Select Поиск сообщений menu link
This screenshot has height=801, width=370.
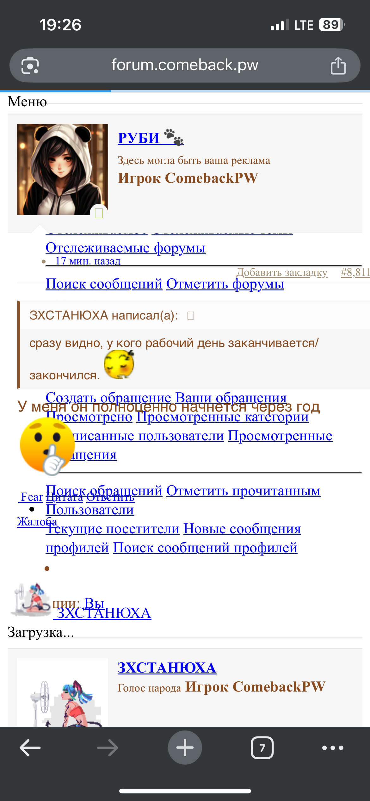coord(104,284)
